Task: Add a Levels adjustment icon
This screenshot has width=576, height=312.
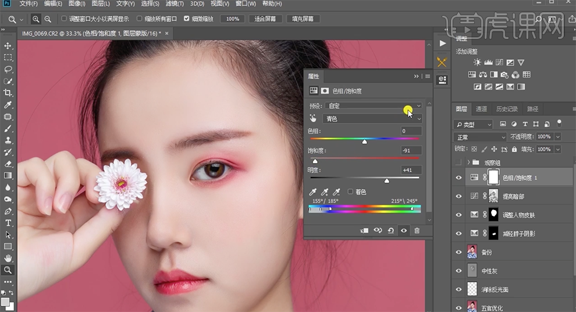Action: click(488, 62)
